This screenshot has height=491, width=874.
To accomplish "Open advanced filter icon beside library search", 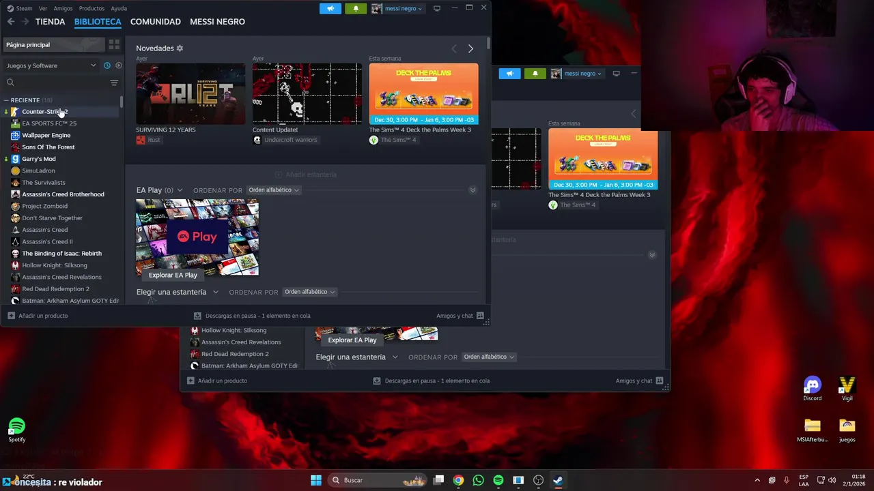I will coord(114,83).
